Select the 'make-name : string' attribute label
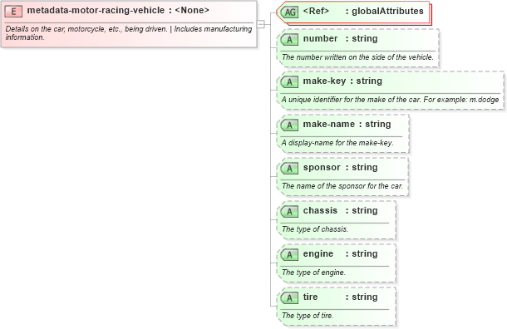The width and height of the screenshot is (507, 329). point(347,124)
